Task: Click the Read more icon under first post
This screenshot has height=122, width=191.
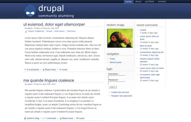Action: pyautogui.click(x=43, y=70)
